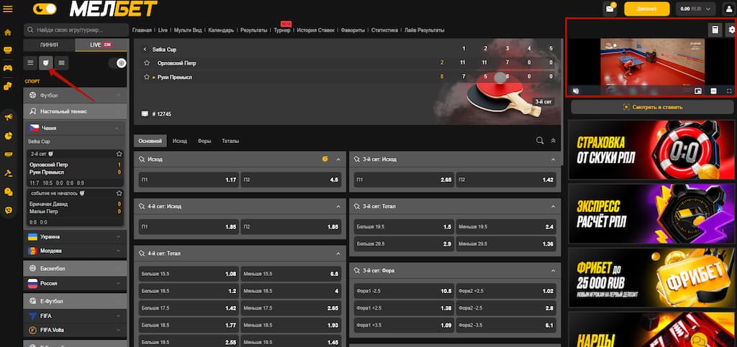Expand the video to fullscreen
The image size is (737, 347).
click(730, 91)
